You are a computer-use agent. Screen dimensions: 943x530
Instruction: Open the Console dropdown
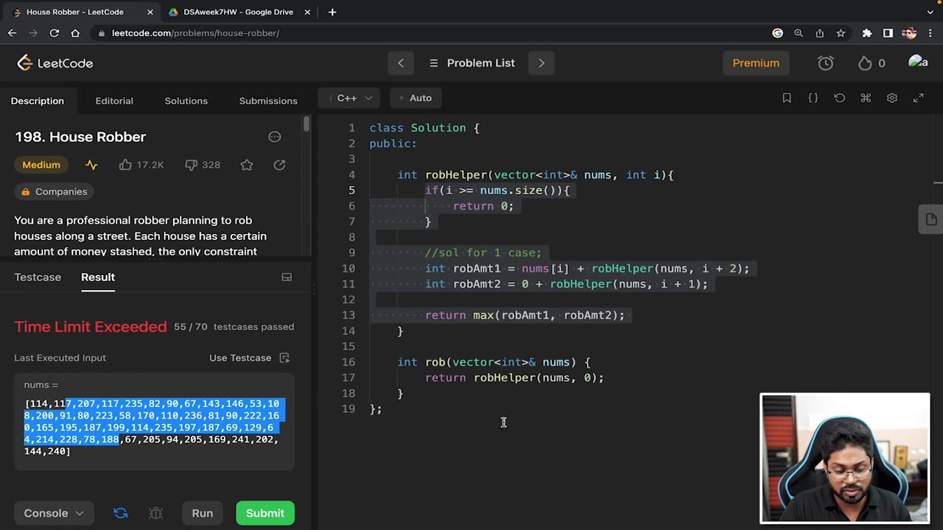tap(54, 513)
